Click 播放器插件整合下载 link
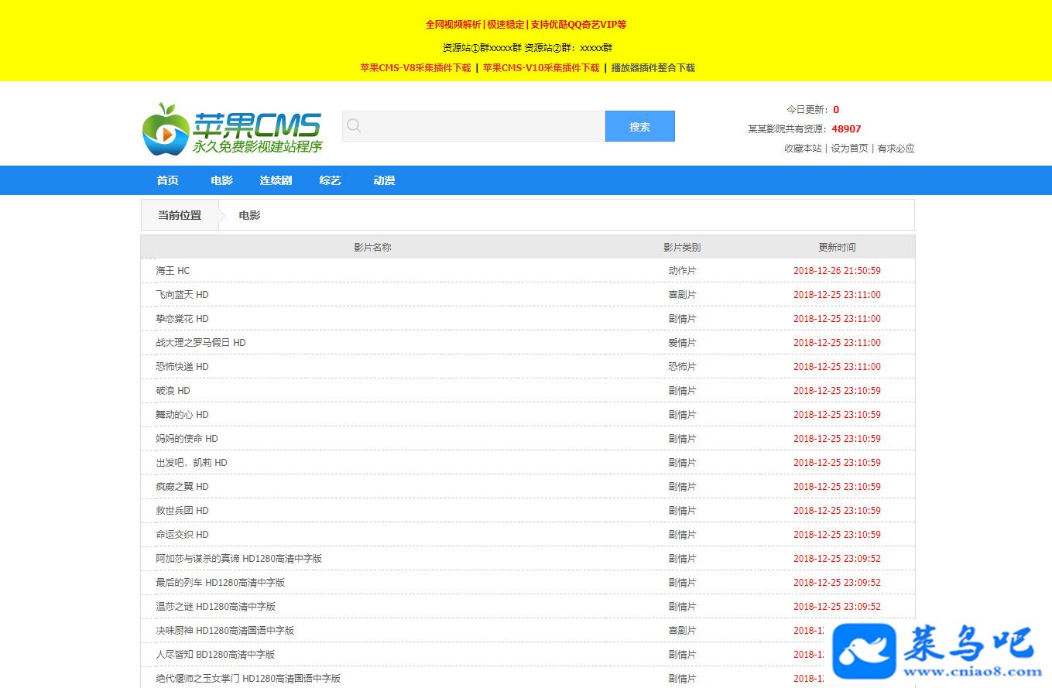1052x688 pixels. pos(653,68)
